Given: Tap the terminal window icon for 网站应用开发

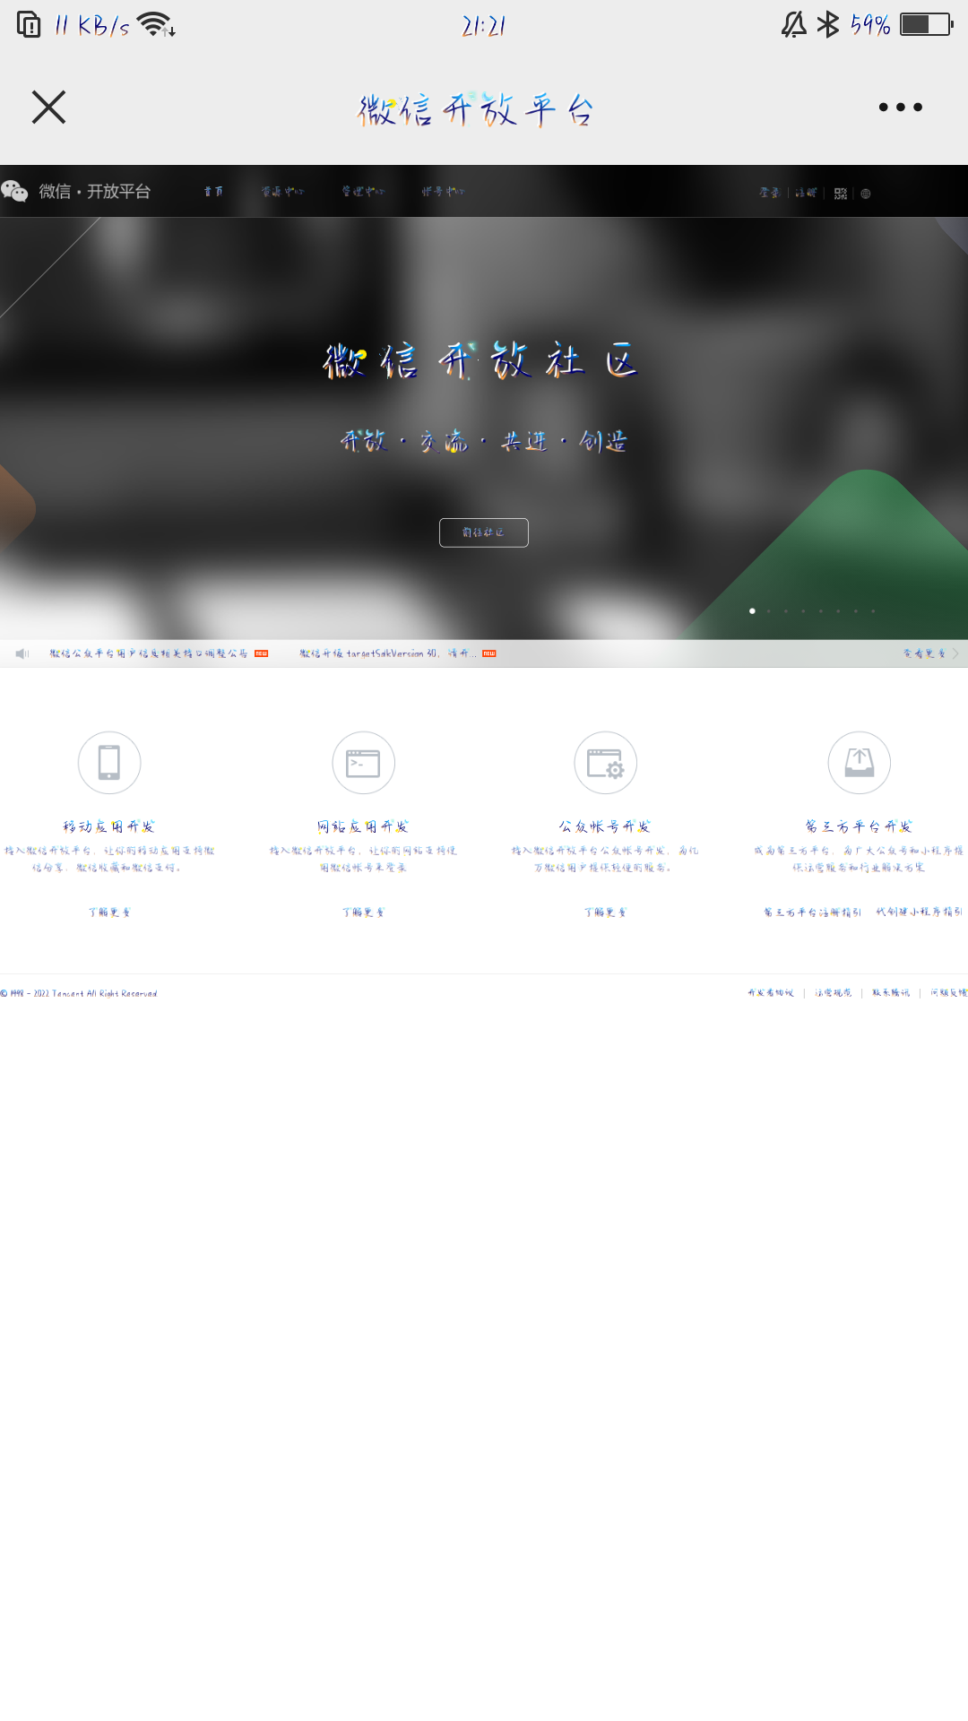Looking at the screenshot, I should click(363, 763).
